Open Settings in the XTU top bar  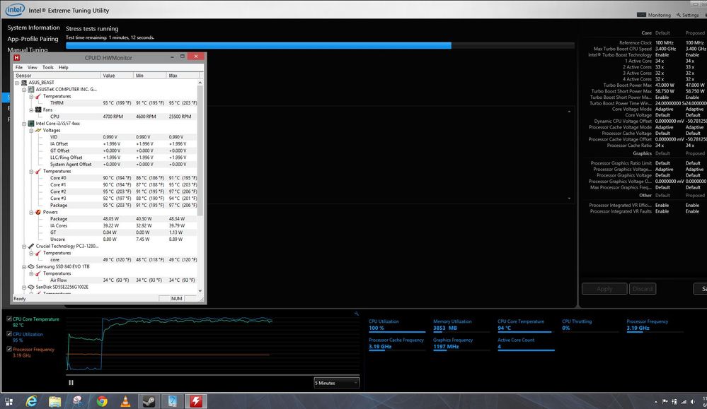(x=688, y=15)
